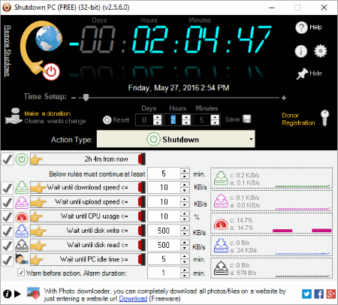
Task: Click the donation hand with coins icon
Action: pos(14,116)
